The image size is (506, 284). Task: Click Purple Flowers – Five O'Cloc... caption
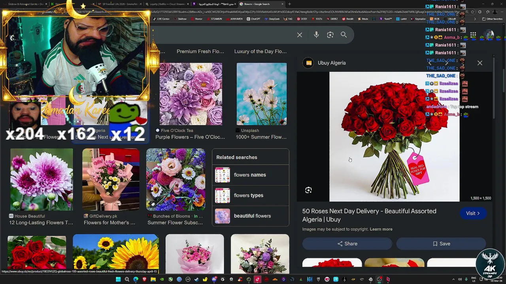coord(190,137)
